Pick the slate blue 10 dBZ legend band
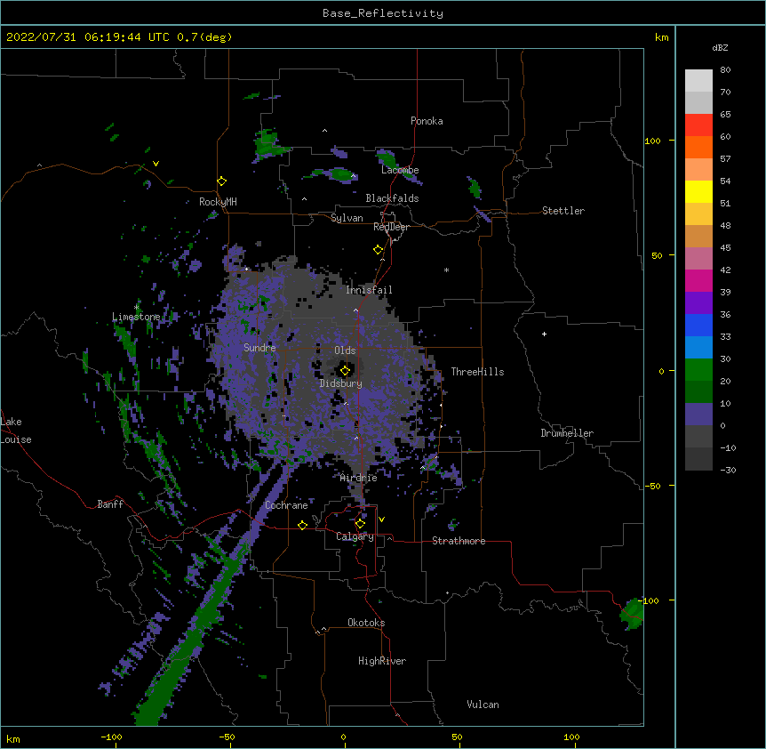Image resolution: width=766 pixels, height=749 pixels. coord(698,415)
